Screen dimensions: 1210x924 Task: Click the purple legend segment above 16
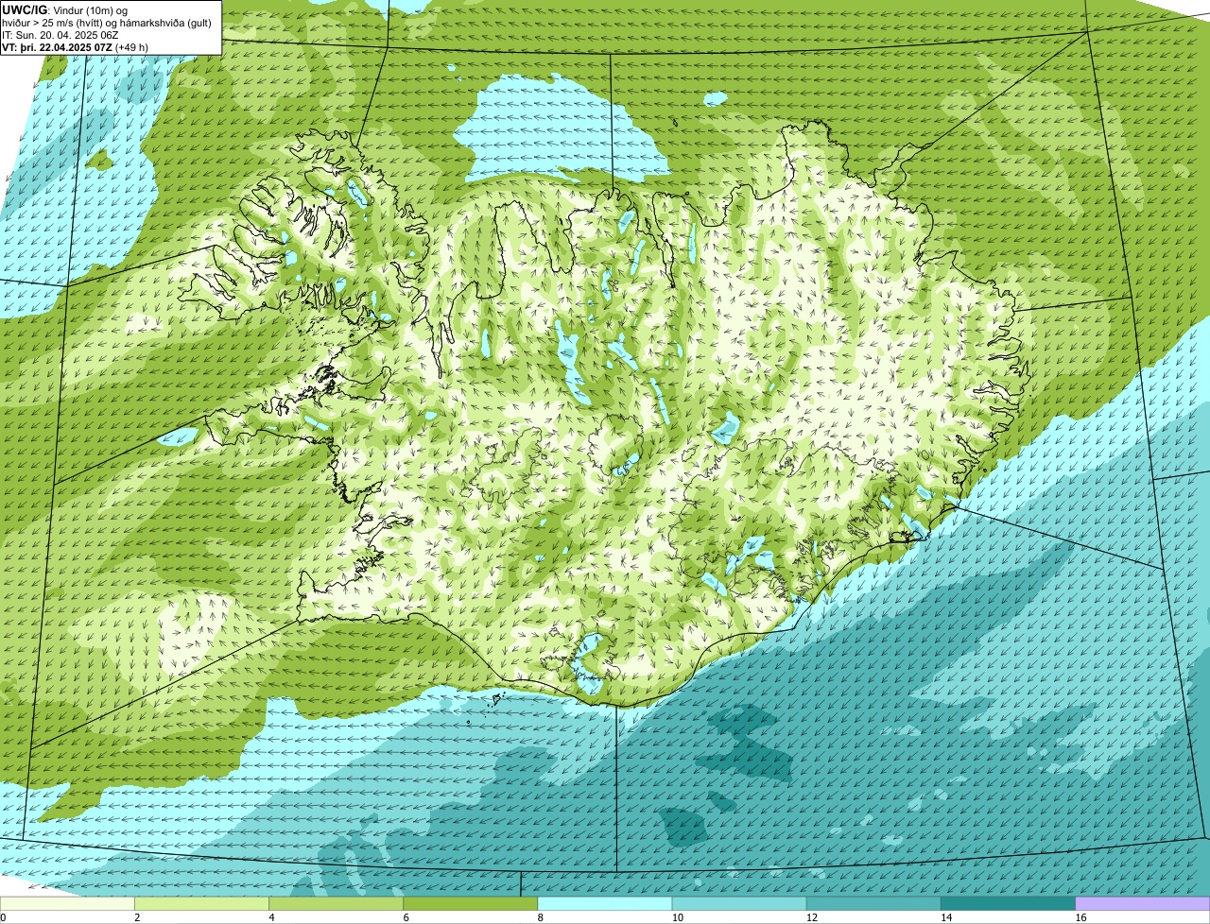[x=1143, y=903]
